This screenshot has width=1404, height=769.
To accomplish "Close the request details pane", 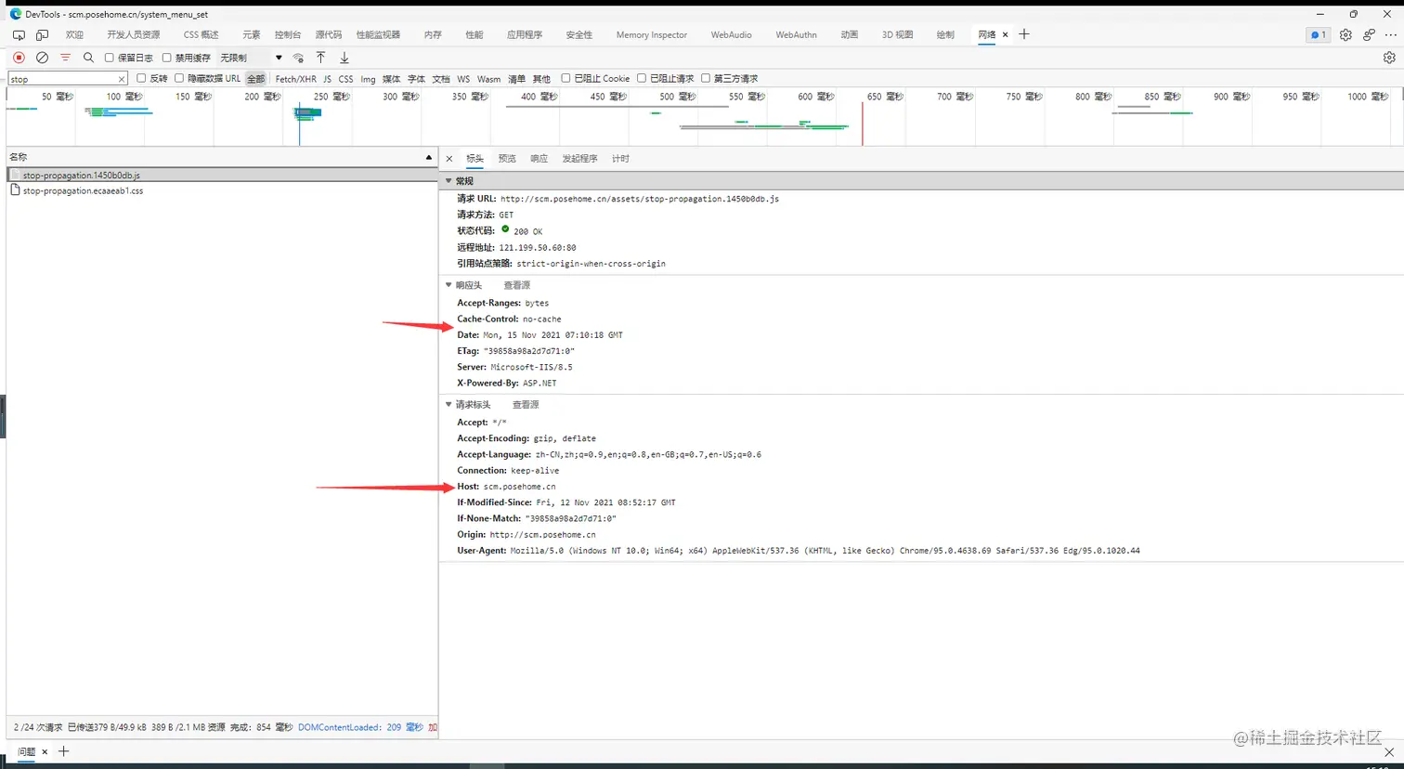I will pyautogui.click(x=449, y=159).
